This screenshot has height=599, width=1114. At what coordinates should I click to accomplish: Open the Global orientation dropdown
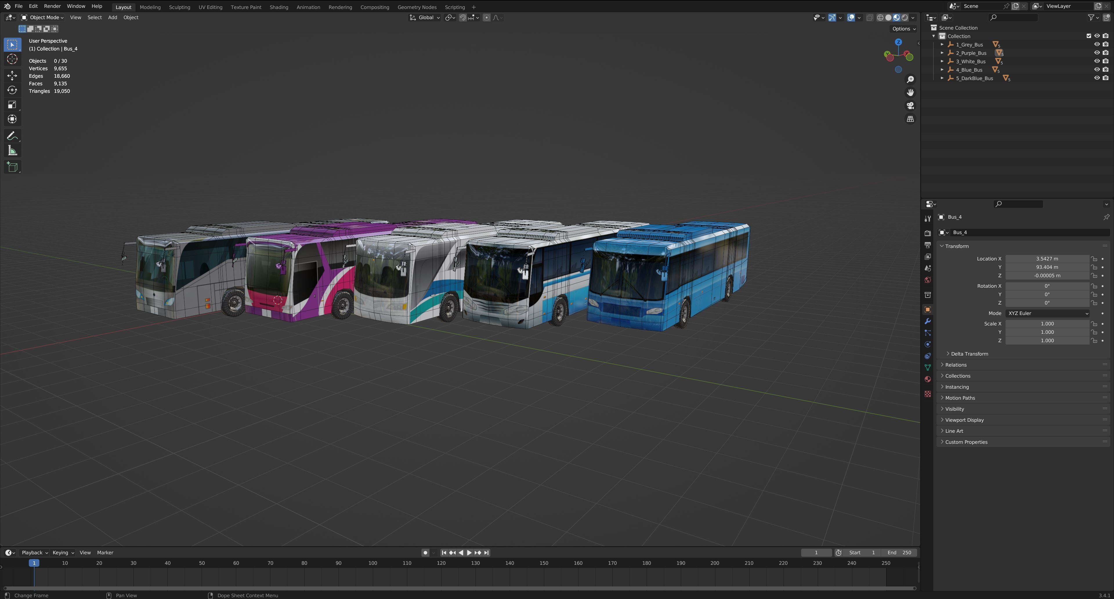coord(425,18)
